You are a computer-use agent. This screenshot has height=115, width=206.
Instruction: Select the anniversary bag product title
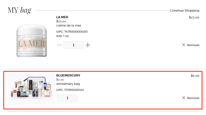pos(68,84)
